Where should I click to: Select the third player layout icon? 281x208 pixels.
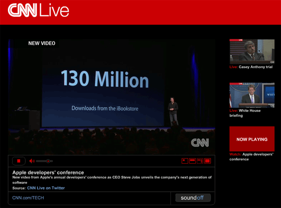coord(200,161)
